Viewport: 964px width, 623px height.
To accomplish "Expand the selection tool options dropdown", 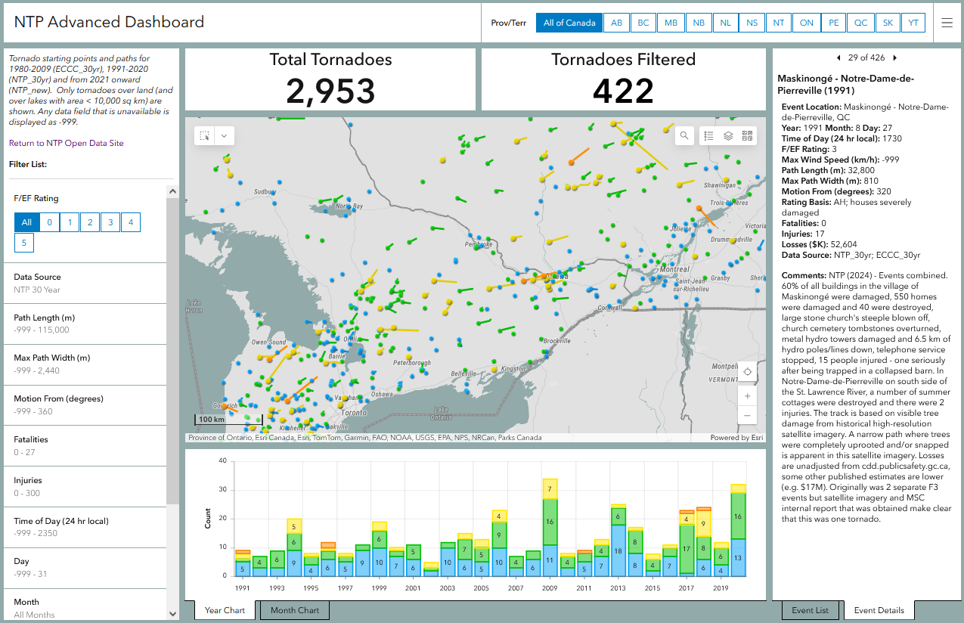I will 225,135.
